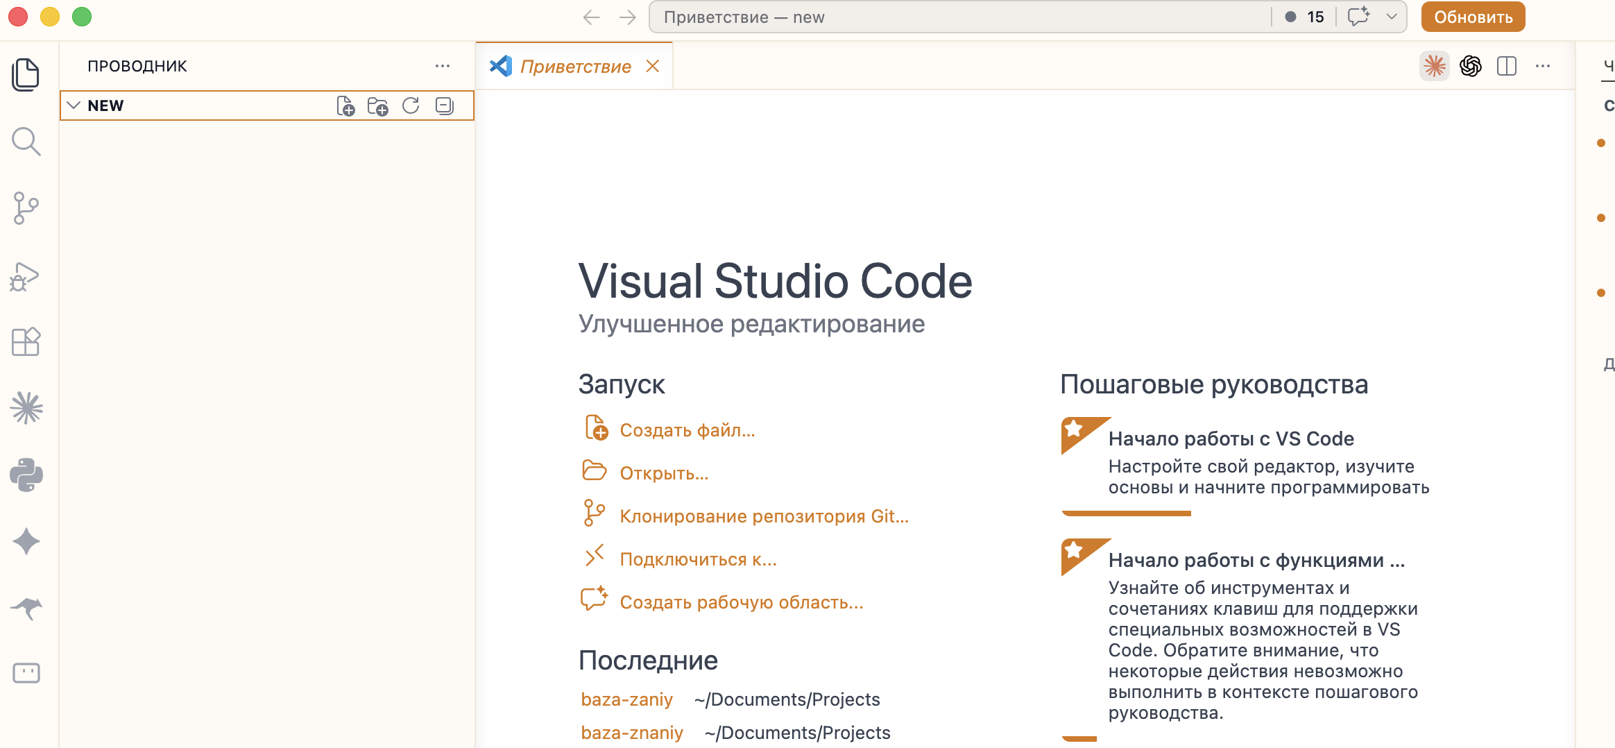1615x748 pixels.
Task: Click the New File icon in NEW folder header
Action: (x=345, y=105)
